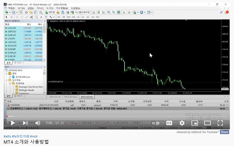This screenshot has height=146, width=234.
Task: Collapse the 보조지표 tree node
Action: 6,80
